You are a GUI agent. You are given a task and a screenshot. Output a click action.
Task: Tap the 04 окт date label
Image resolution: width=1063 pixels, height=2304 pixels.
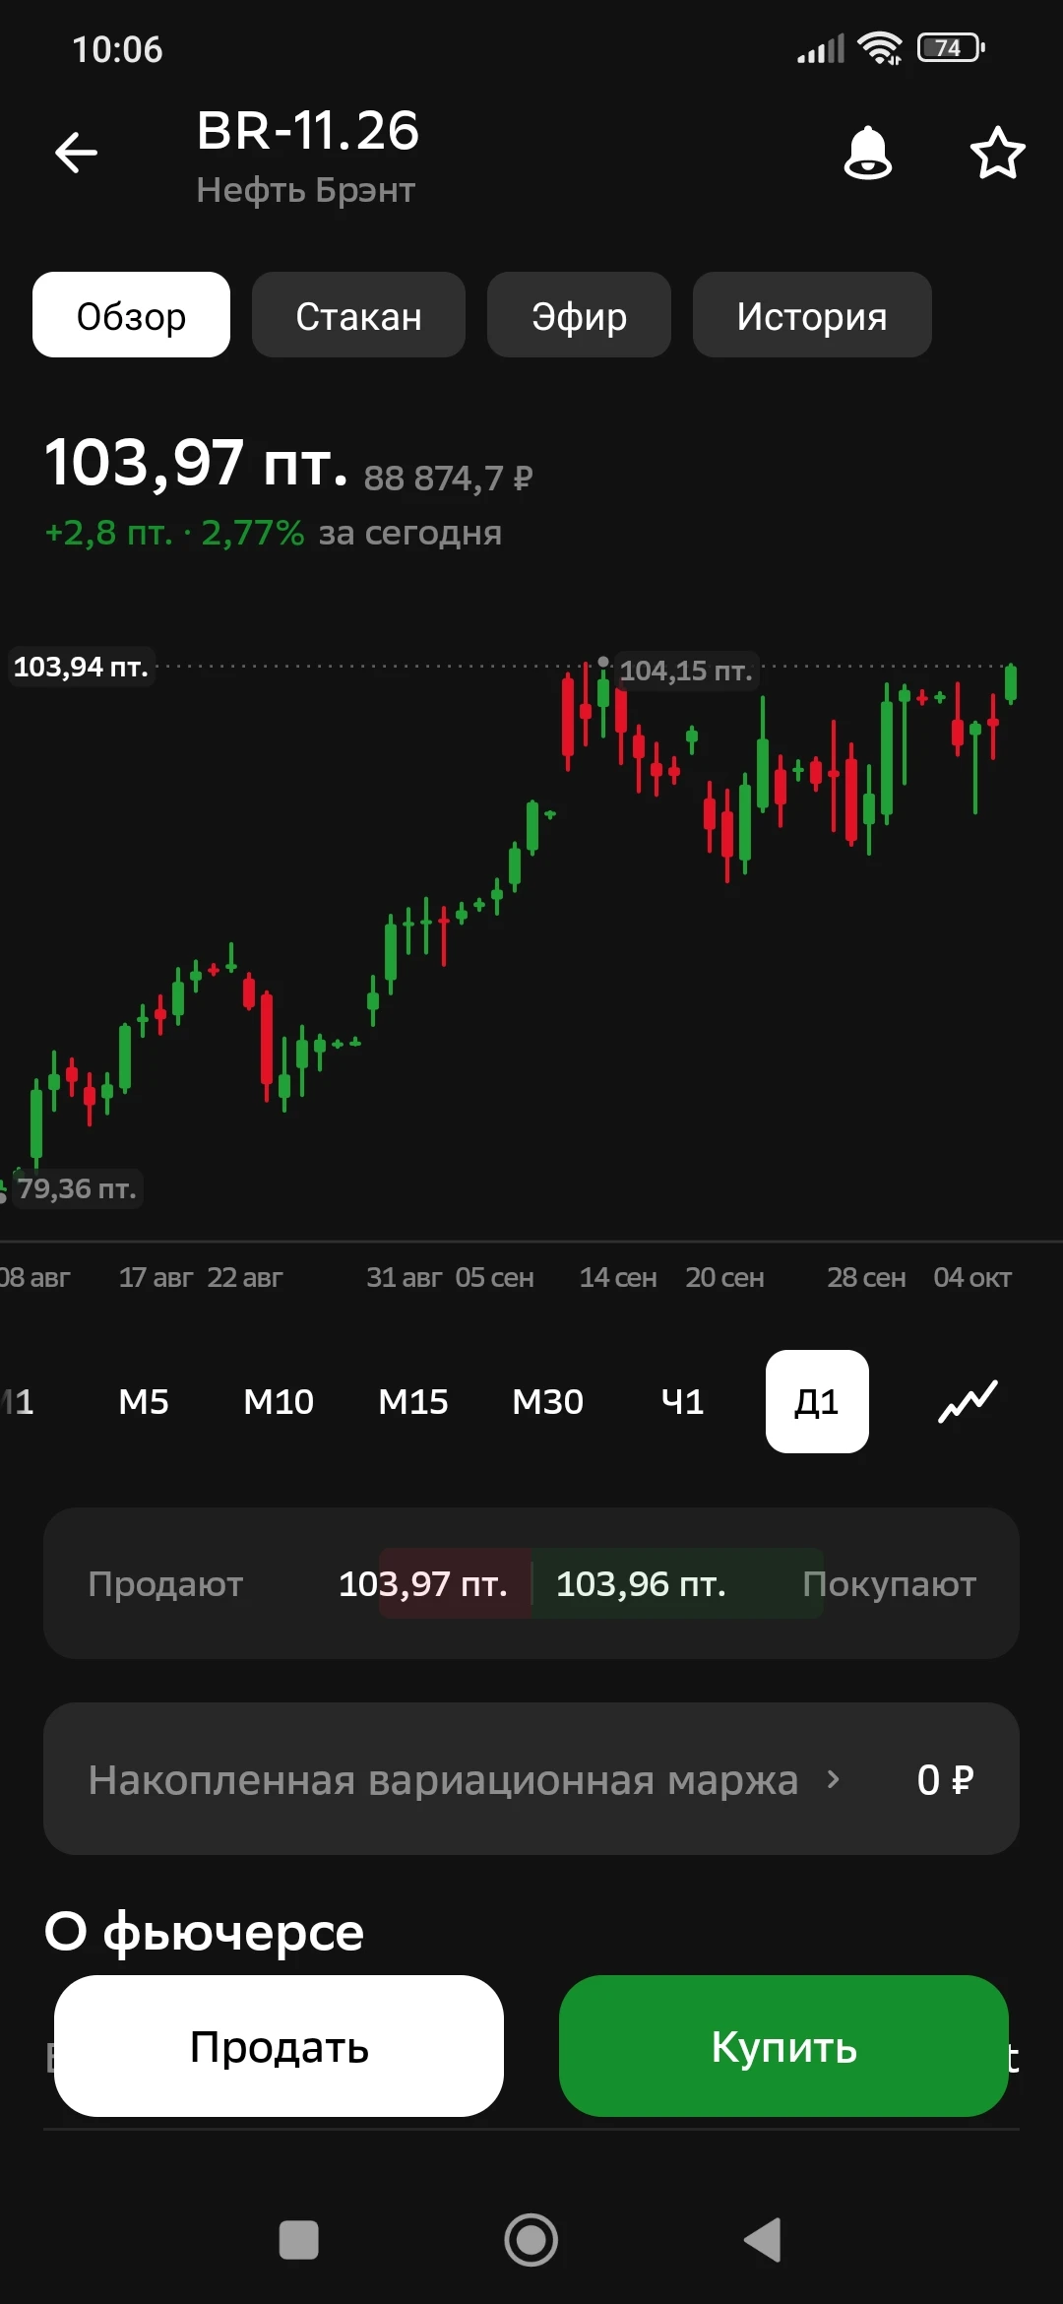pos(972,1278)
